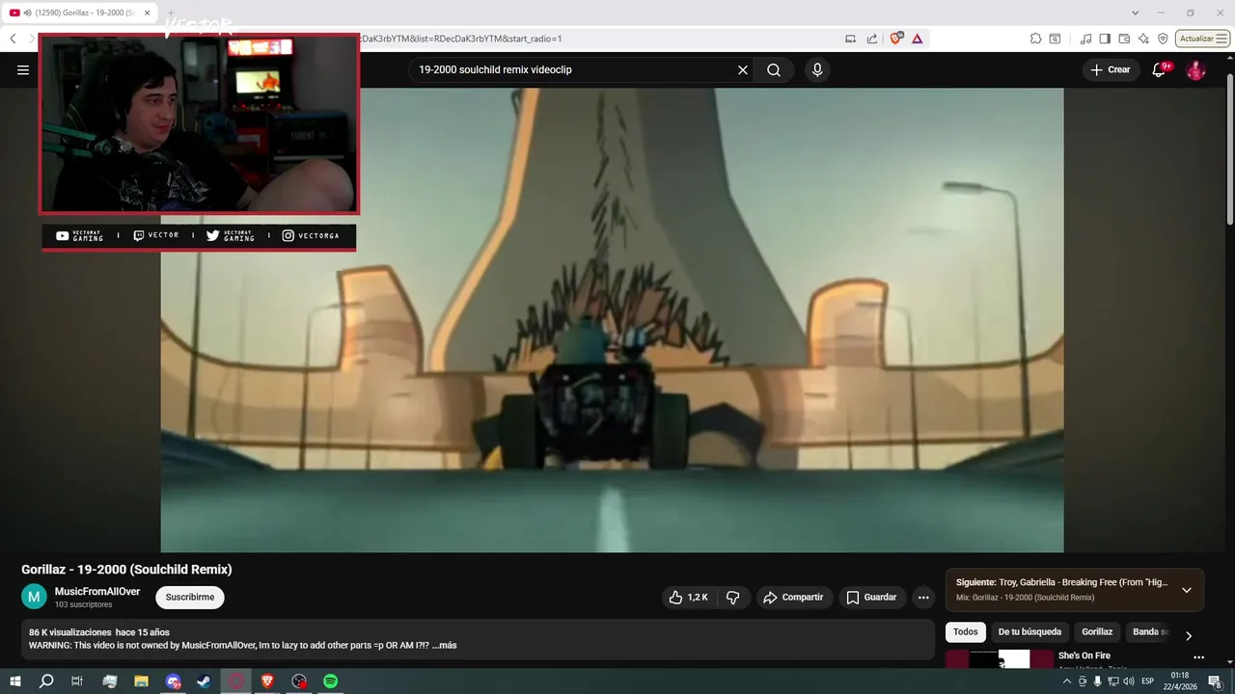Click the search magnifier button
The image size is (1235, 694).
click(x=774, y=69)
